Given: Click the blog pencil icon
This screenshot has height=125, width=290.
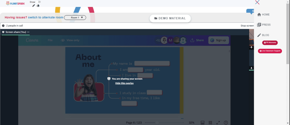Looking at the screenshot, I should pyautogui.click(x=259, y=35).
